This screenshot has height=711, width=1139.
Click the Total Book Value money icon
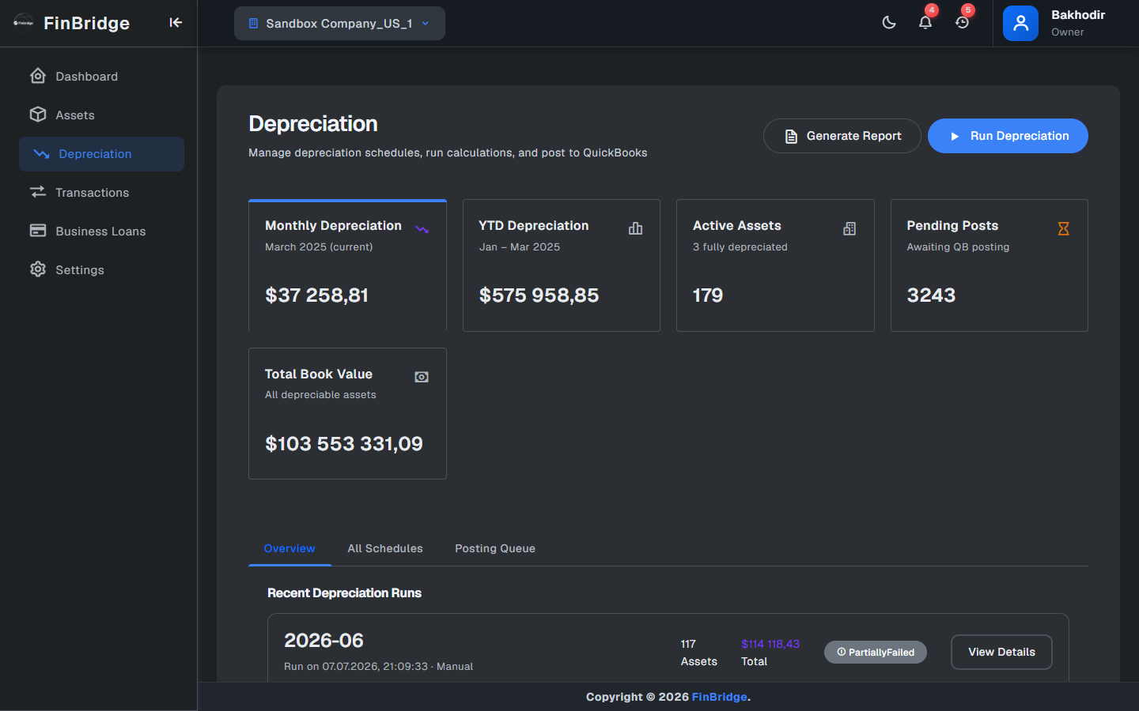point(422,377)
